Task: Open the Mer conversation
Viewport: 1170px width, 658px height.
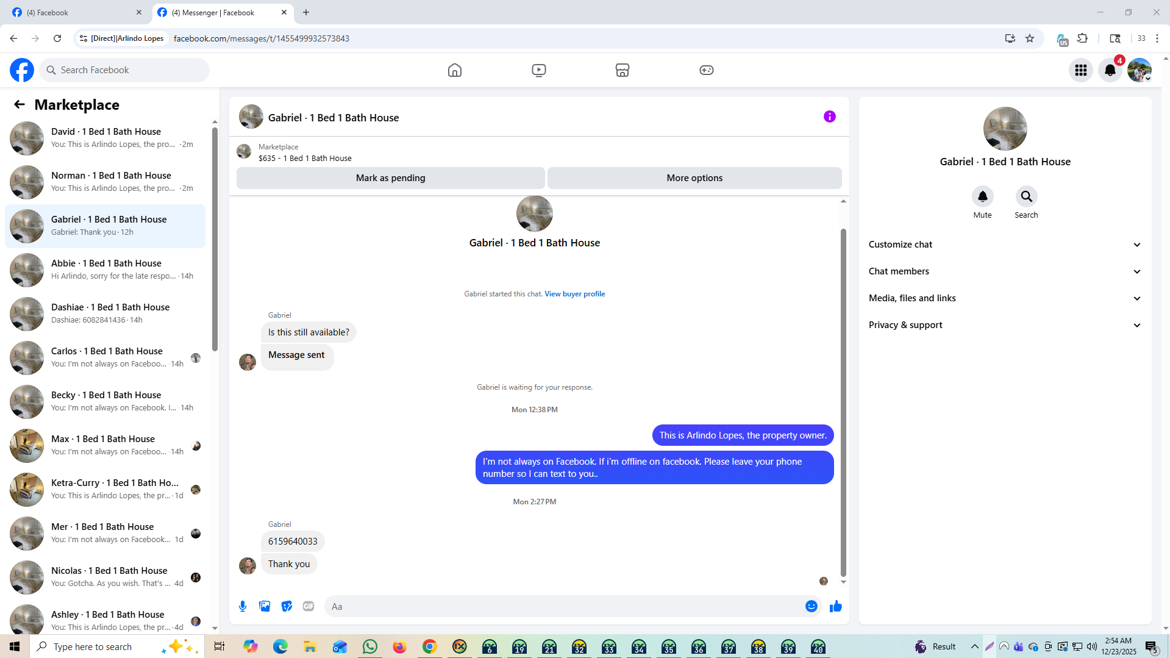Action: click(x=105, y=533)
